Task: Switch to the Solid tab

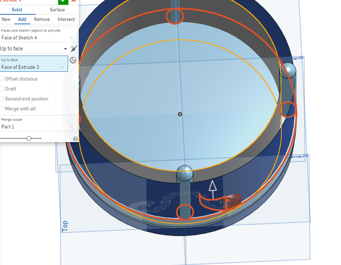Action: tap(17, 10)
